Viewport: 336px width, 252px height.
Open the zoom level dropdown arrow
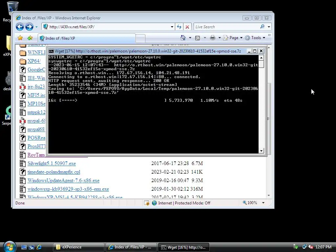pyautogui.click(x=263, y=203)
